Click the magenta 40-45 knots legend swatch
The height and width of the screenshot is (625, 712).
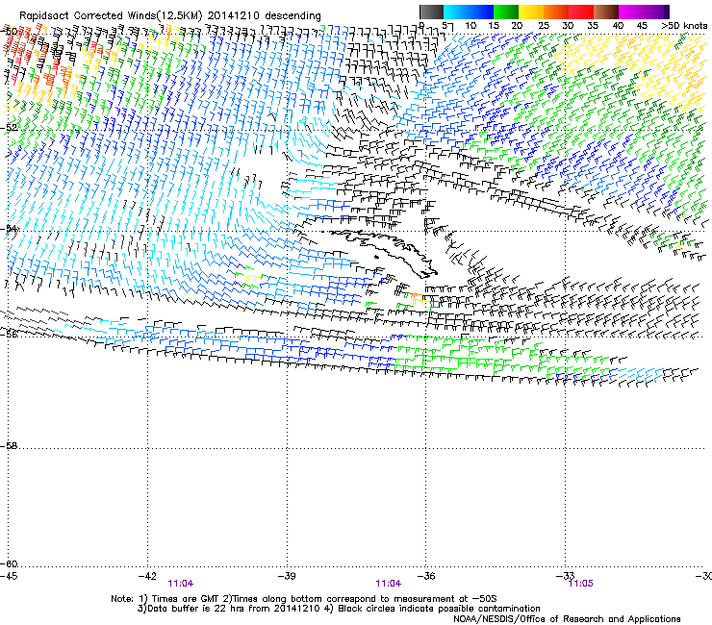tap(631, 12)
